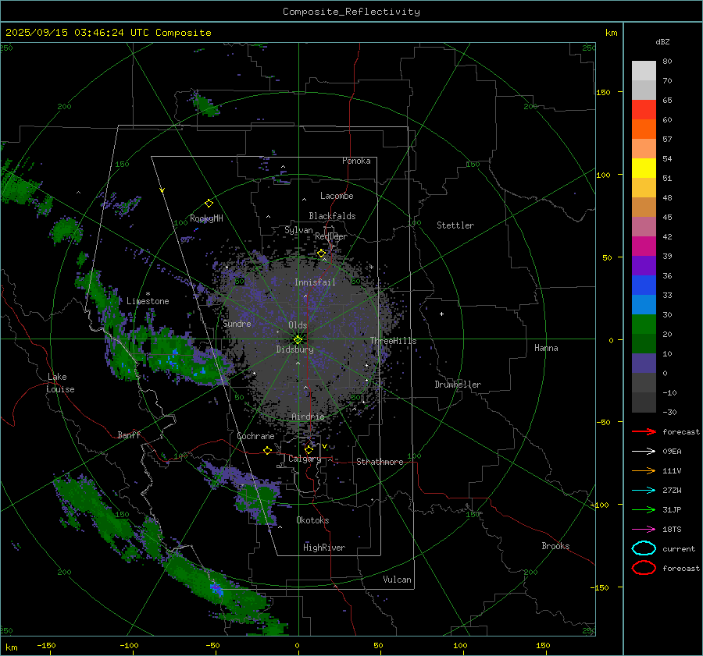The height and width of the screenshot is (656, 703).
Task: Click the Calgary label on the map
Action: coord(305,459)
